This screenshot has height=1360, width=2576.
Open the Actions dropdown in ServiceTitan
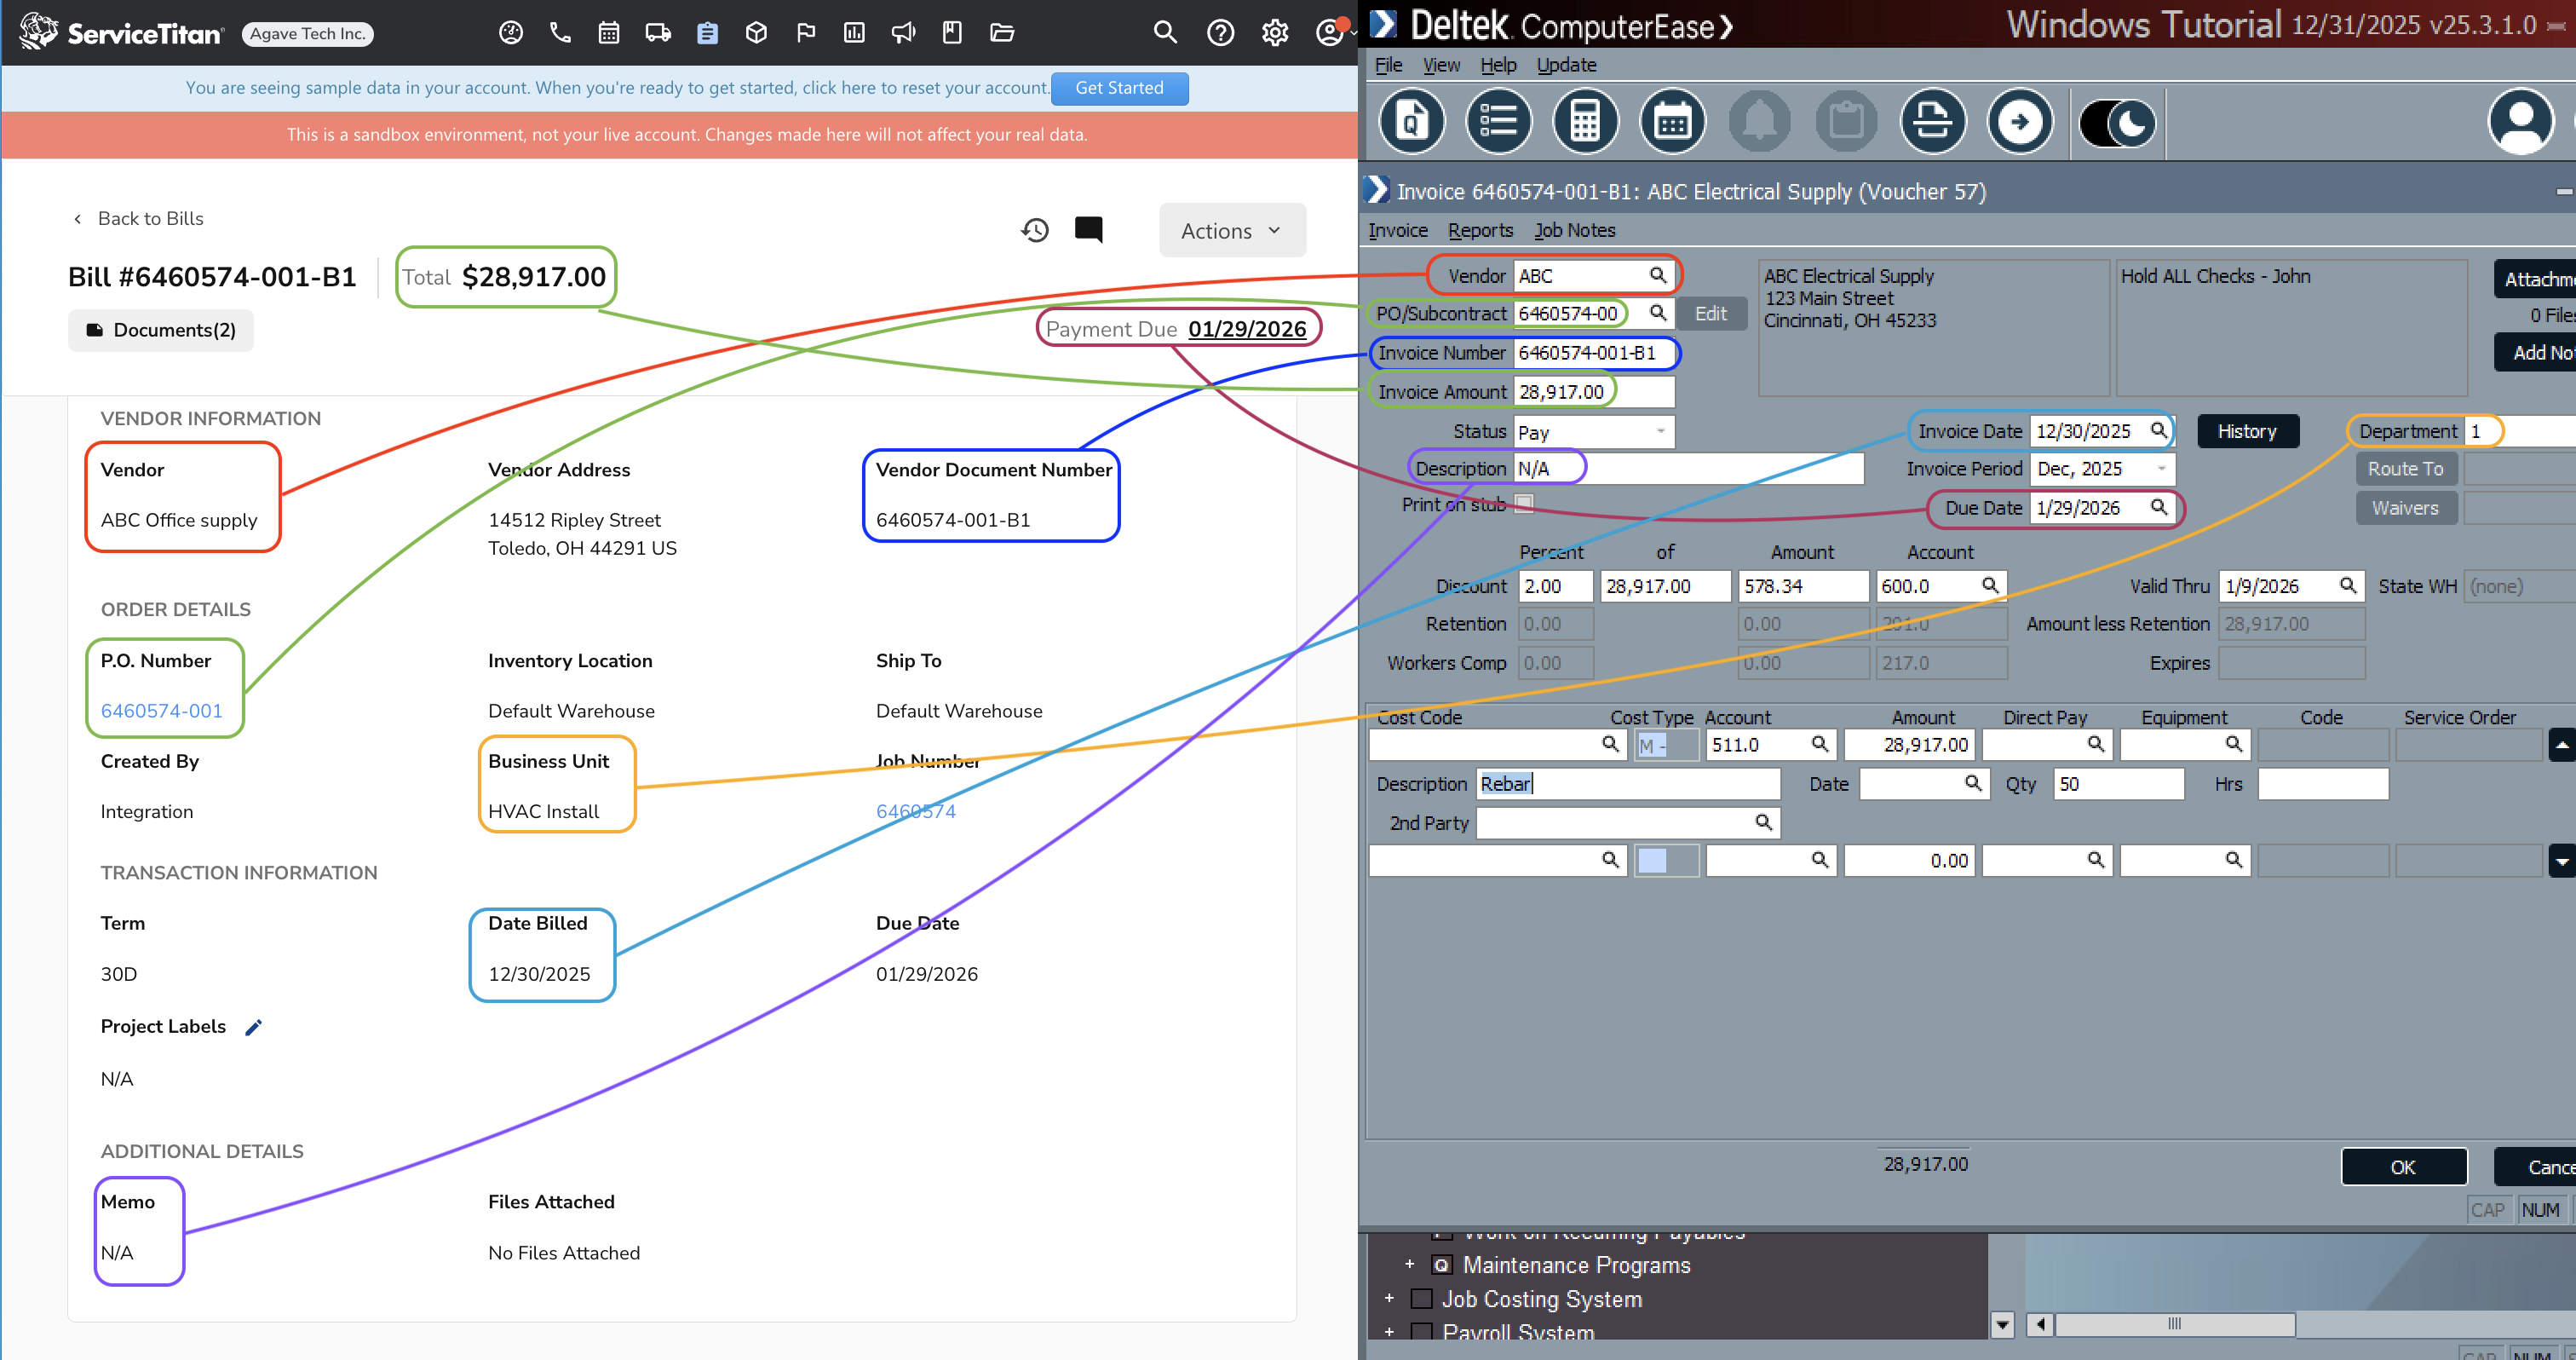[1231, 230]
